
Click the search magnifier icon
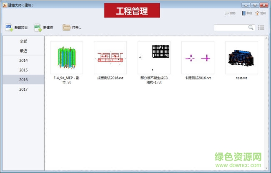click(251, 28)
